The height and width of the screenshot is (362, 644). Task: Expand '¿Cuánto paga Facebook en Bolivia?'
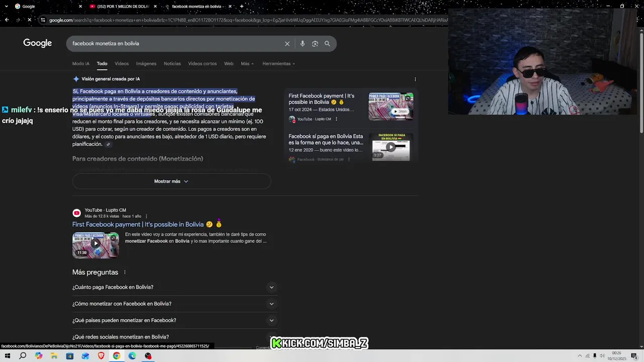(175, 288)
